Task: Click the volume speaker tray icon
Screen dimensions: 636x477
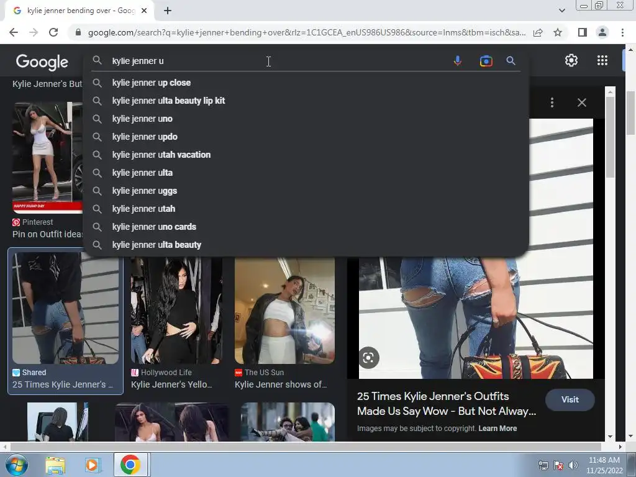Action: coord(573,465)
